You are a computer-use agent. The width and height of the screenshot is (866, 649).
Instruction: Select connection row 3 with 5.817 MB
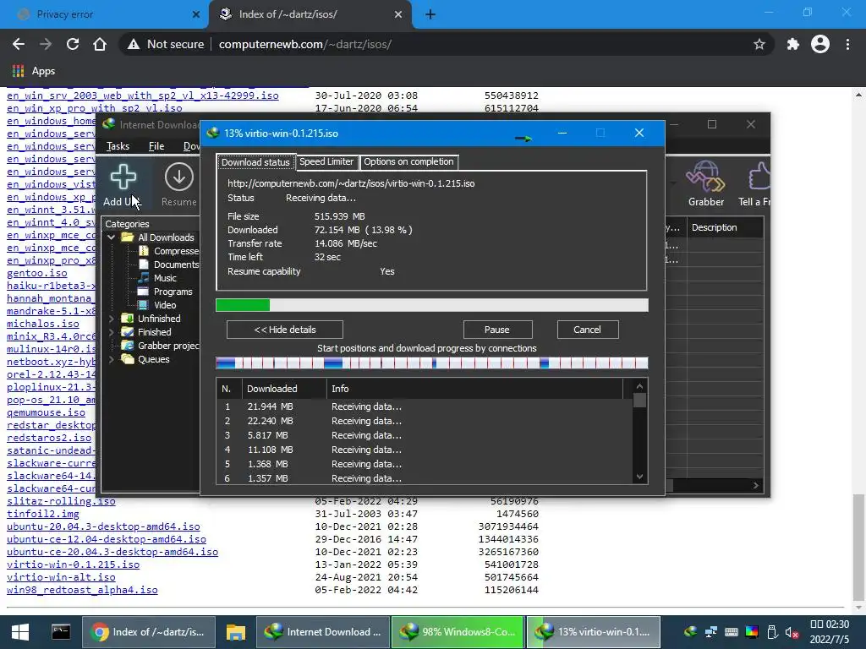(x=424, y=435)
